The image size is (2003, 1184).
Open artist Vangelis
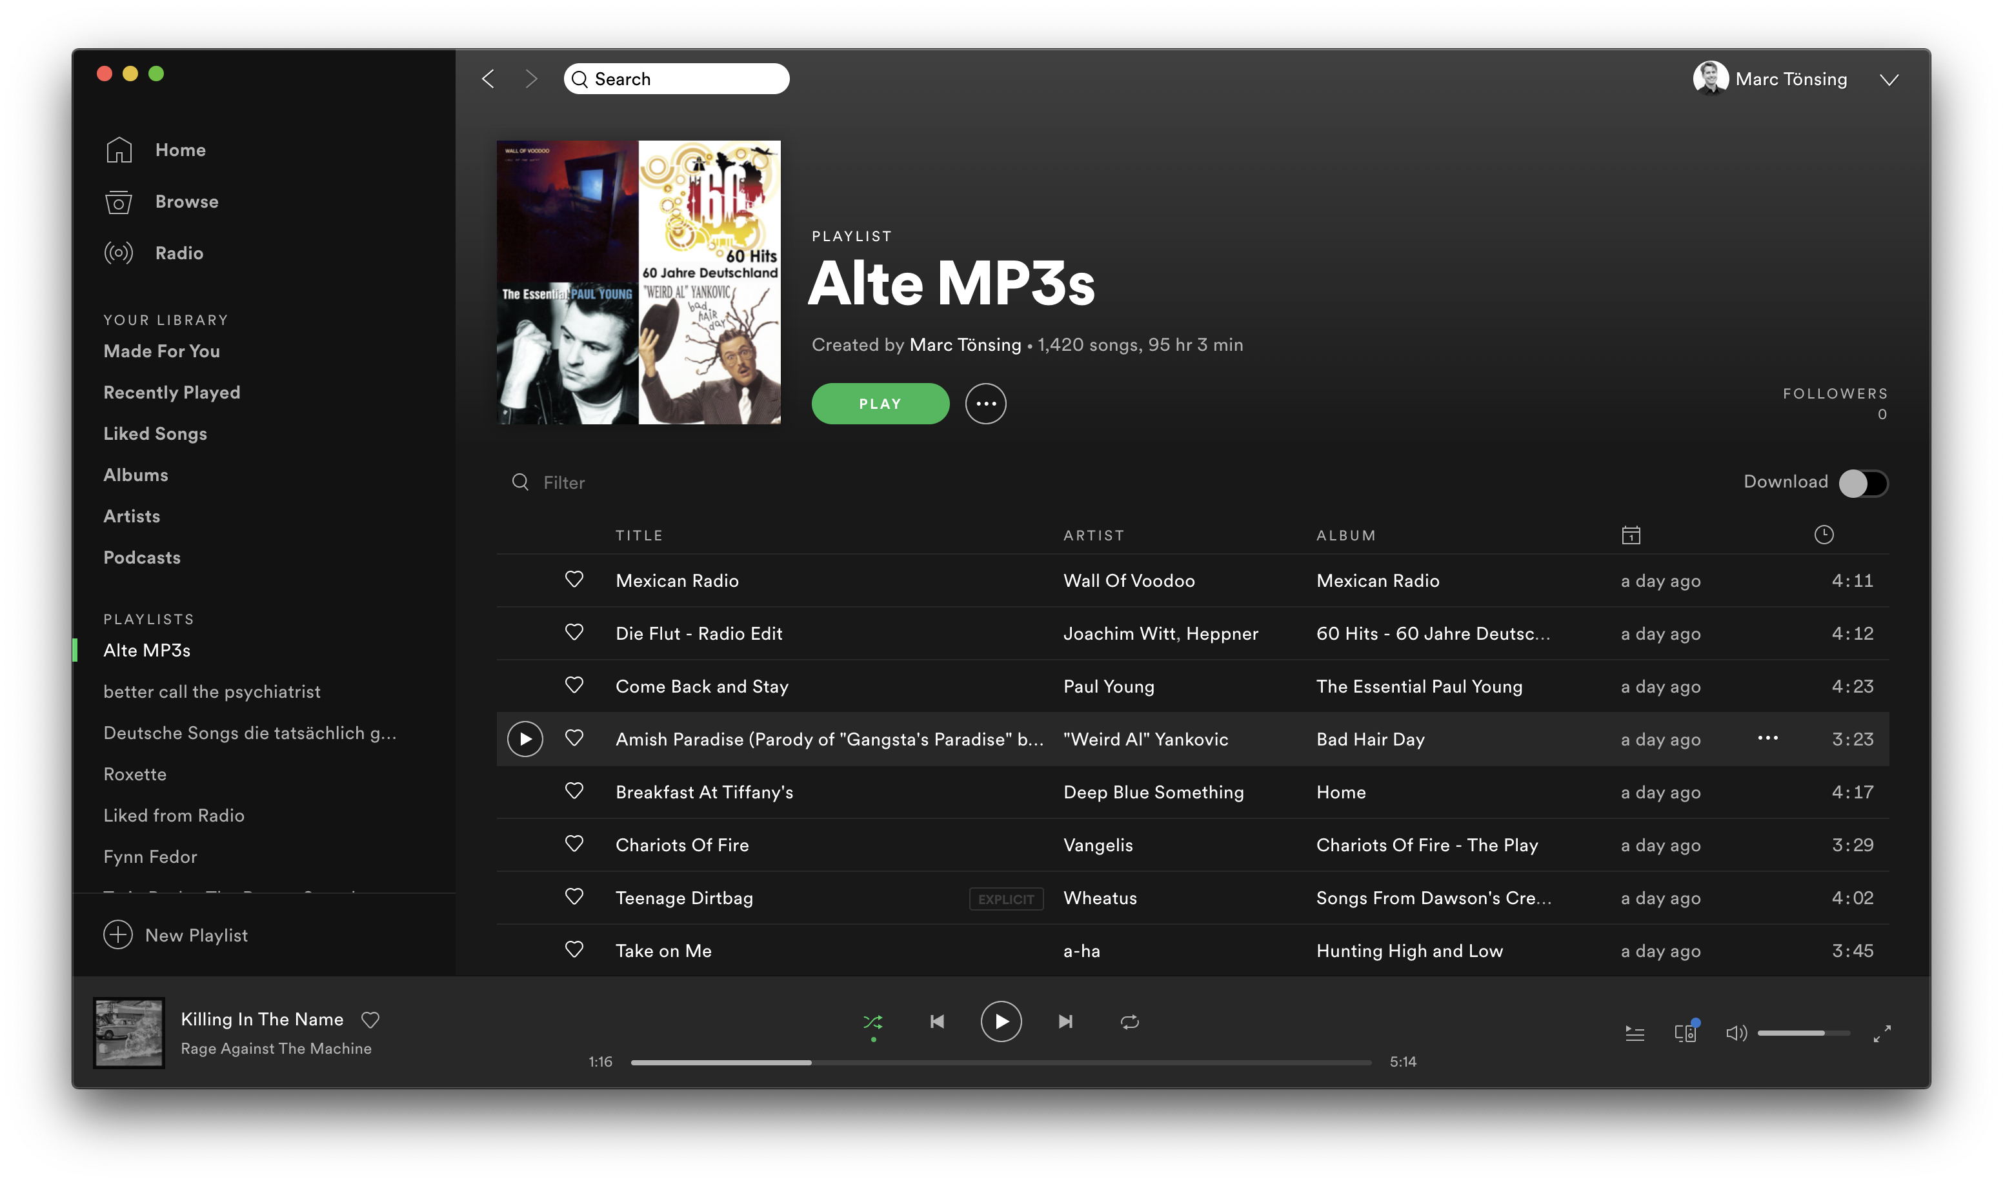1098,845
